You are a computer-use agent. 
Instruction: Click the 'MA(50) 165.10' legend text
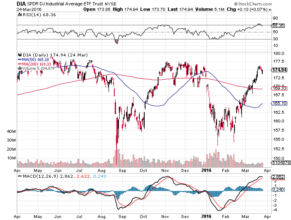coord(36,59)
